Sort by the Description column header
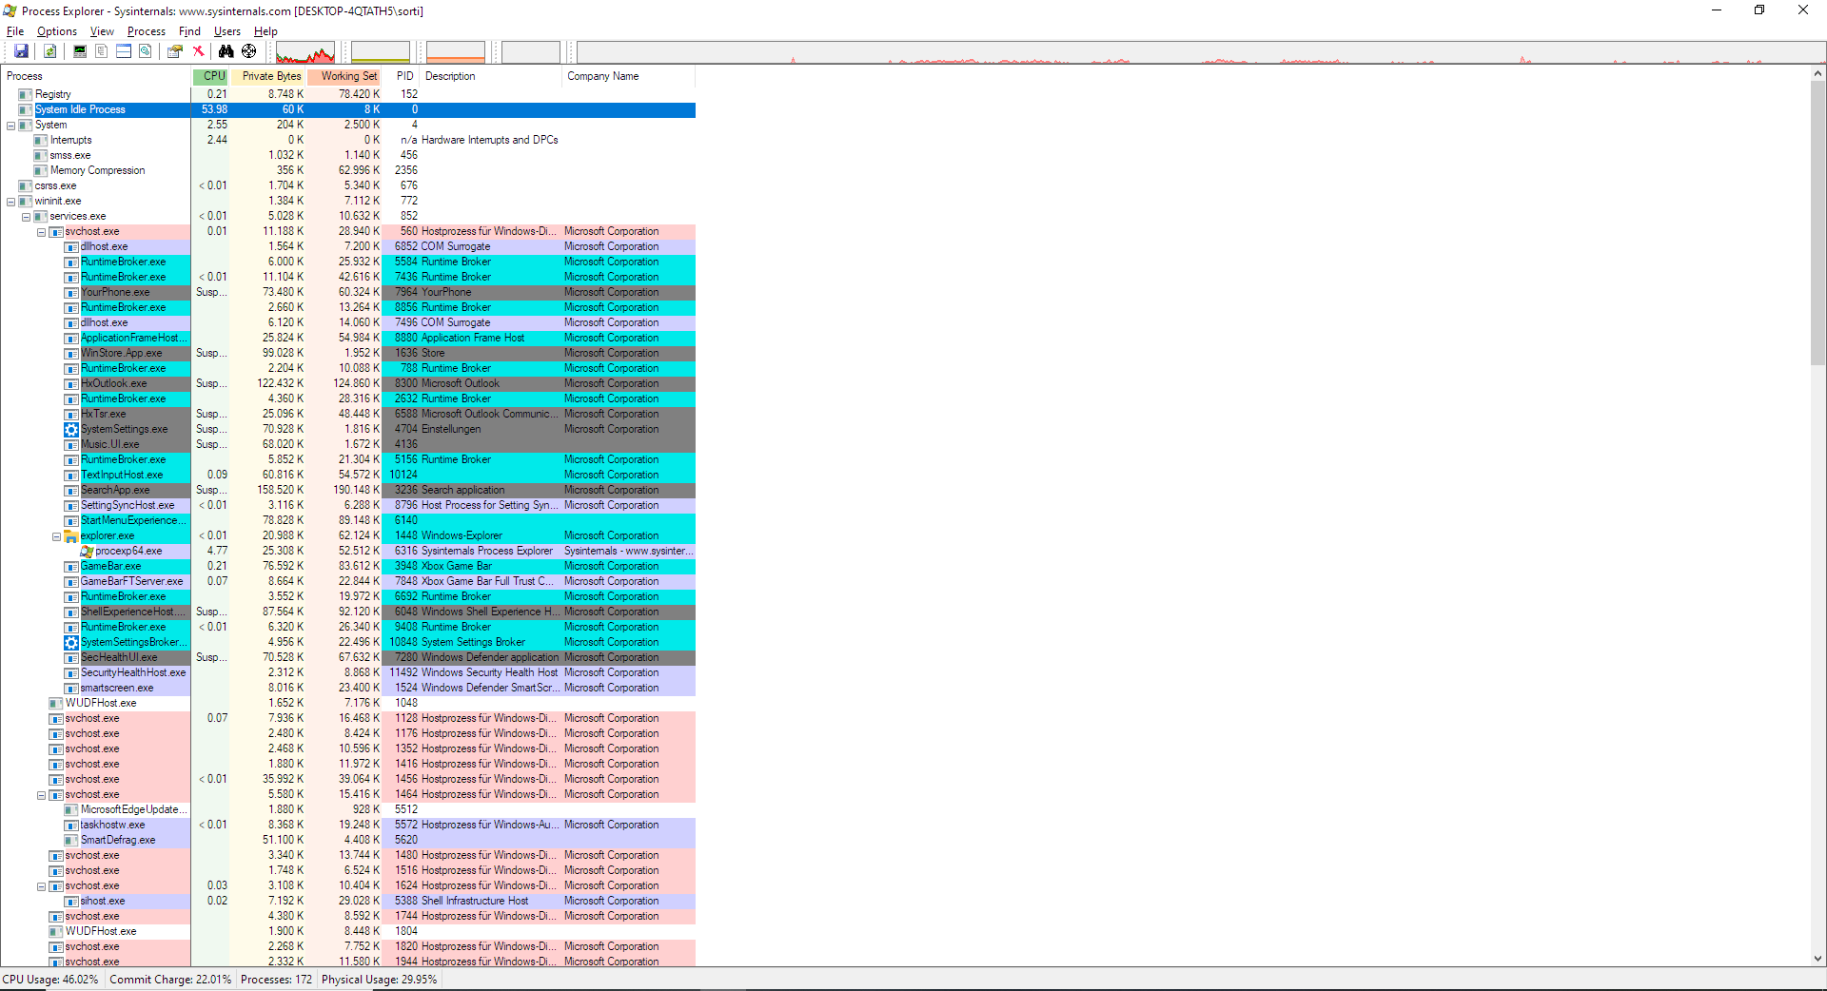 [490, 76]
